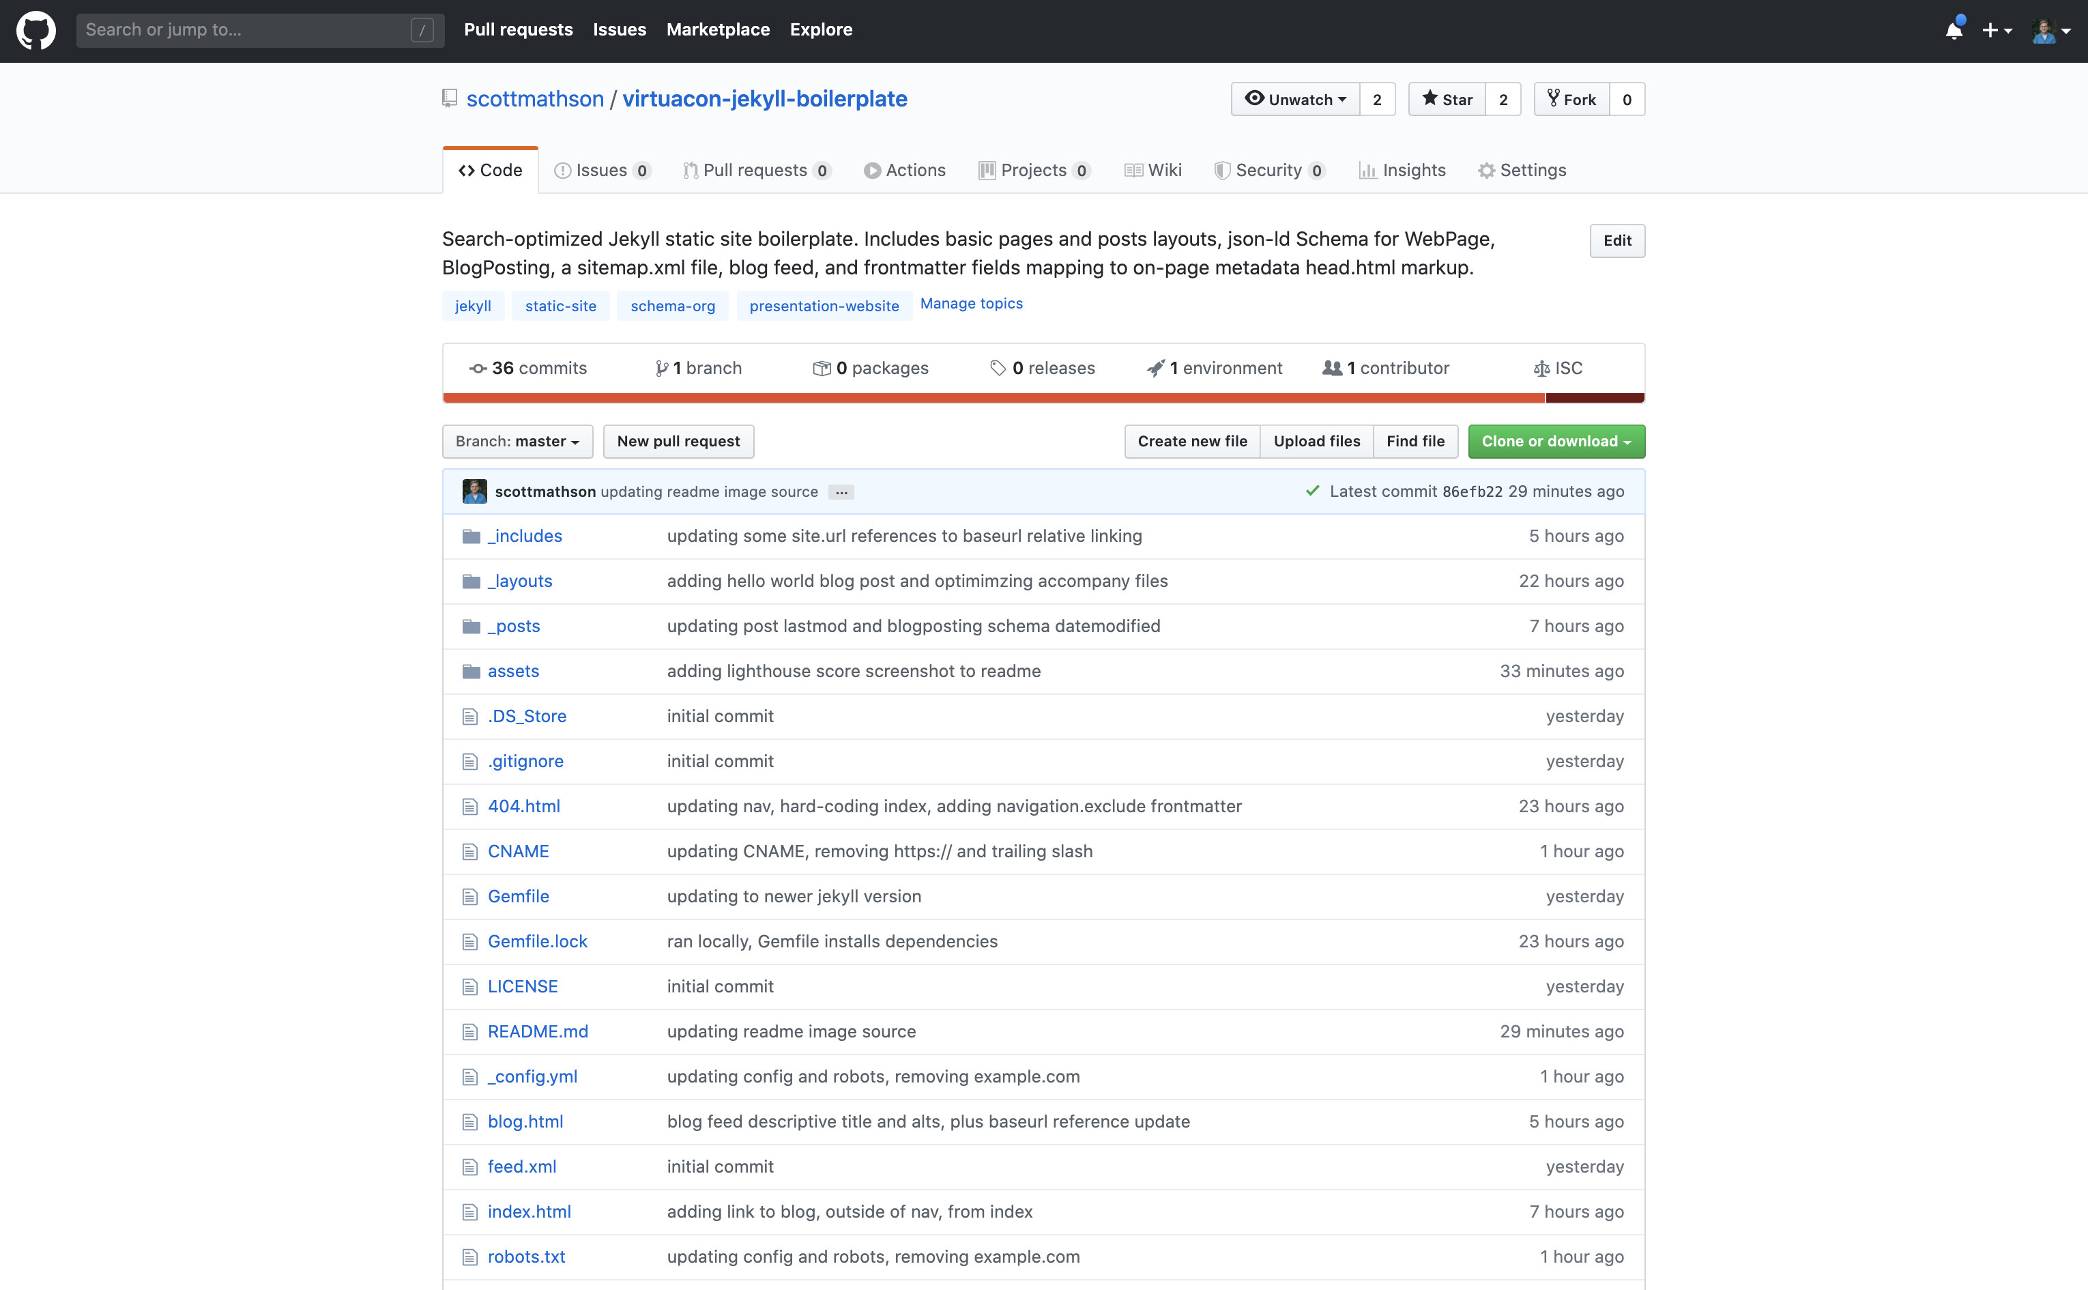Viewport: 2088px width, 1290px height.
Task: Expand the Clone or download menu
Action: click(x=1556, y=441)
